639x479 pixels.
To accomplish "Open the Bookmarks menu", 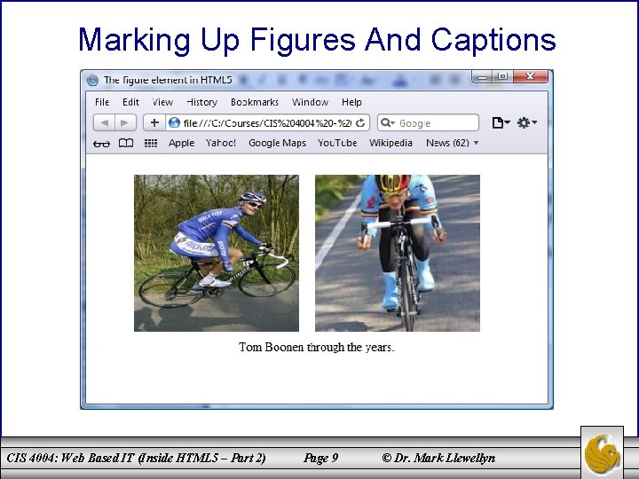I will pyautogui.click(x=255, y=102).
